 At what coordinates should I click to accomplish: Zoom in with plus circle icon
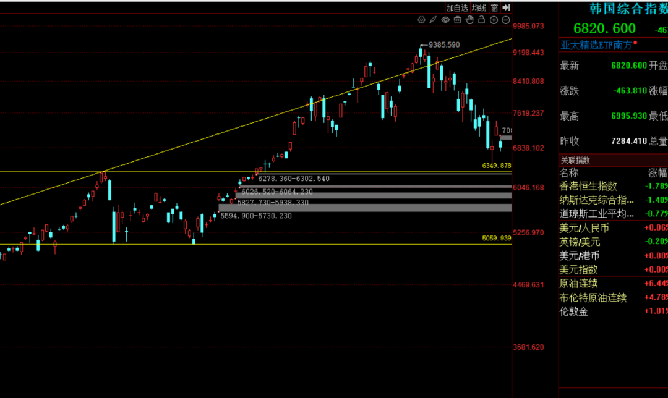[x=494, y=20]
